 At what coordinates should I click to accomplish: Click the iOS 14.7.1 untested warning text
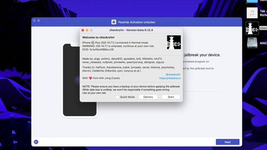[x=118, y=46]
